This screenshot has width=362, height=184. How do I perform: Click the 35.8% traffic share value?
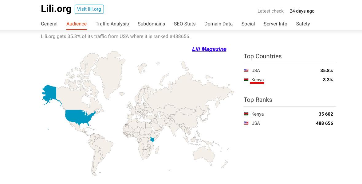click(x=327, y=71)
